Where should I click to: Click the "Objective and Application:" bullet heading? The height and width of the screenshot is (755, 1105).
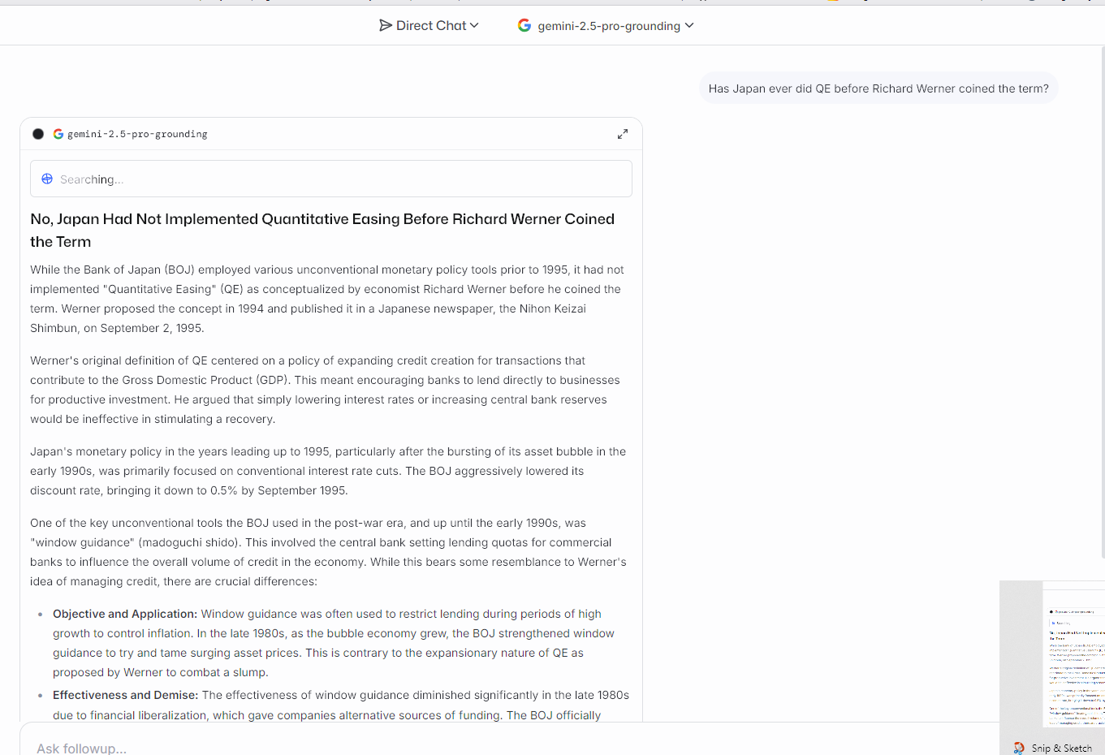(x=125, y=614)
